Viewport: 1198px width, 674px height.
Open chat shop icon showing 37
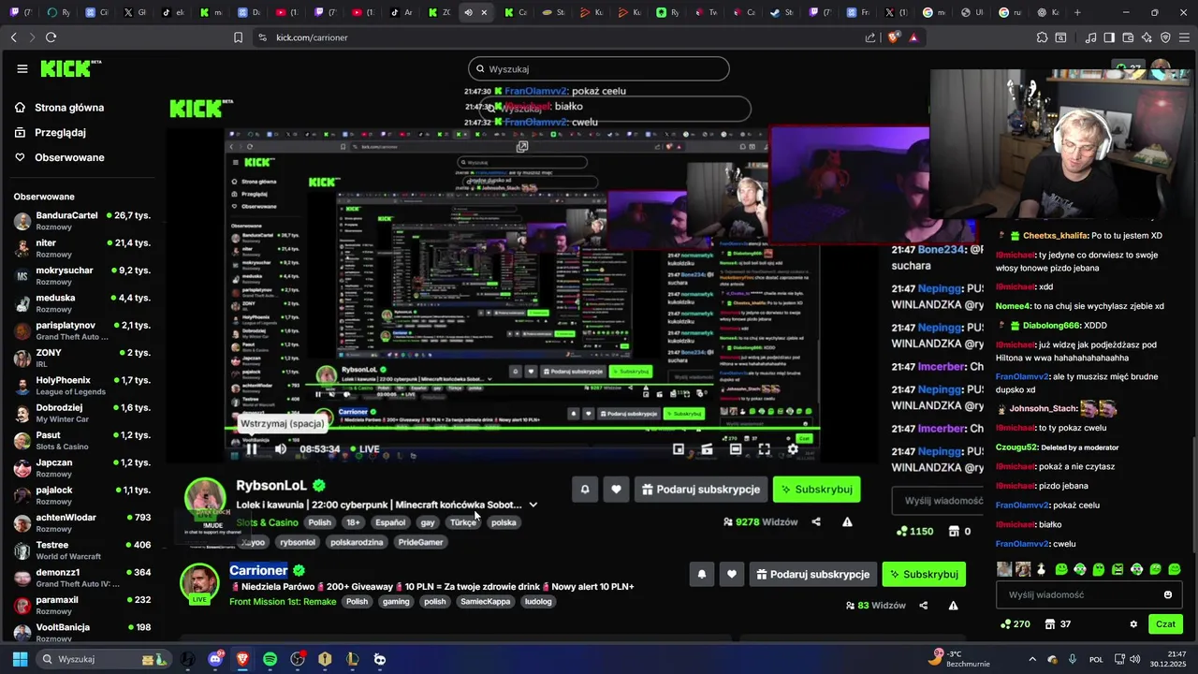click(1058, 624)
